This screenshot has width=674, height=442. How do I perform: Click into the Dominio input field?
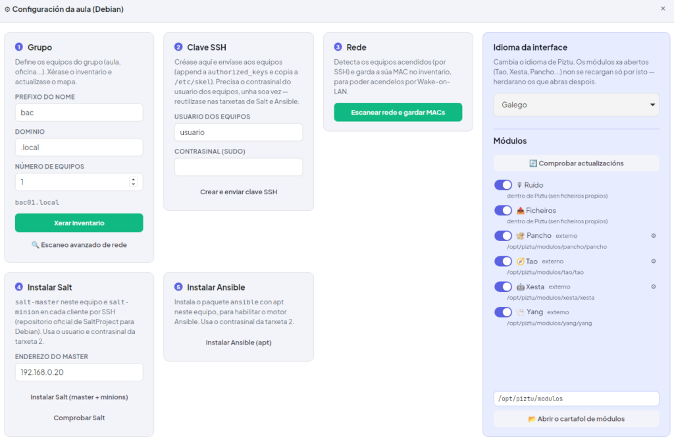pyautogui.click(x=79, y=147)
